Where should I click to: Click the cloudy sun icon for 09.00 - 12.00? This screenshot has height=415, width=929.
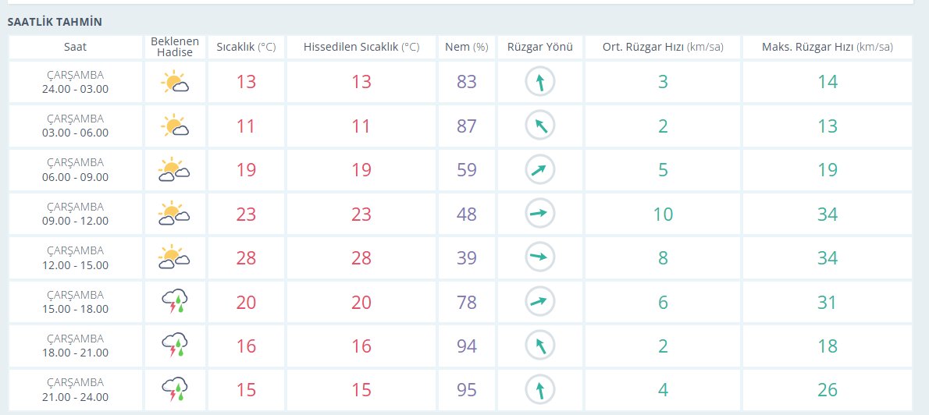[x=174, y=214]
